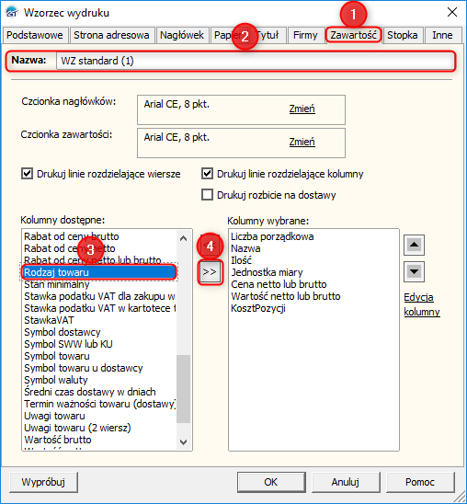
Task: Click Zmień link for Czcionka nagłówków
Action: click(302, 109)
